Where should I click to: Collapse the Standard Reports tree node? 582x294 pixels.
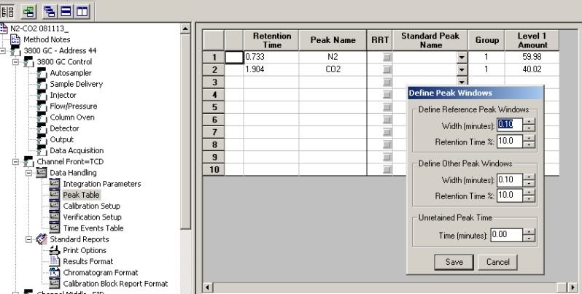28,239
